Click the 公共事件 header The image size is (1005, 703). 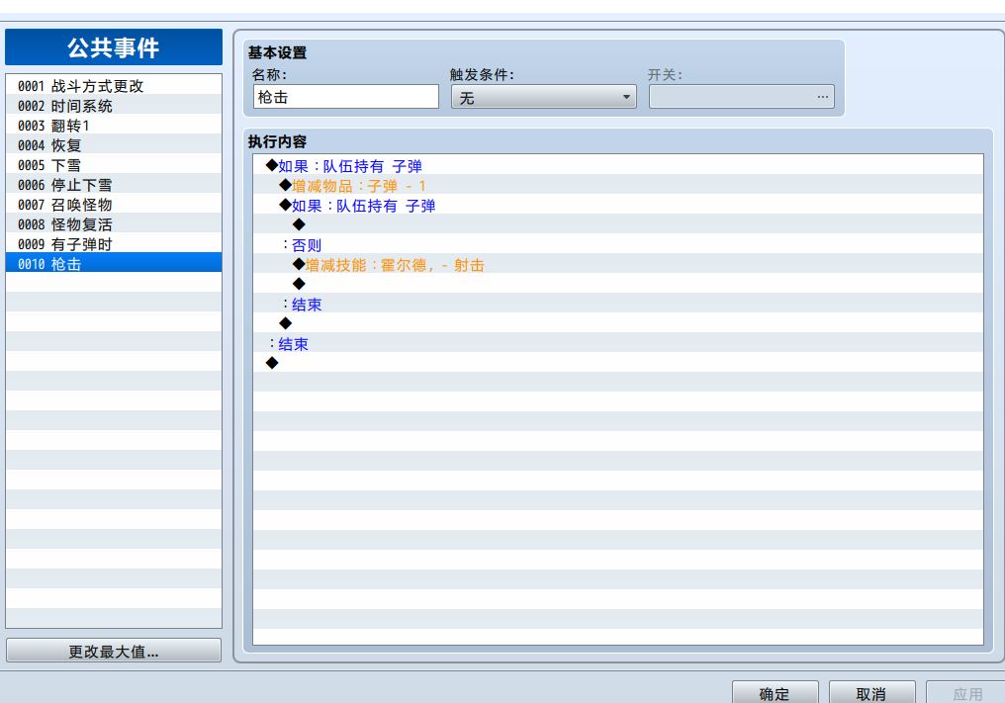pyautogui.click(x=114, y=46)
